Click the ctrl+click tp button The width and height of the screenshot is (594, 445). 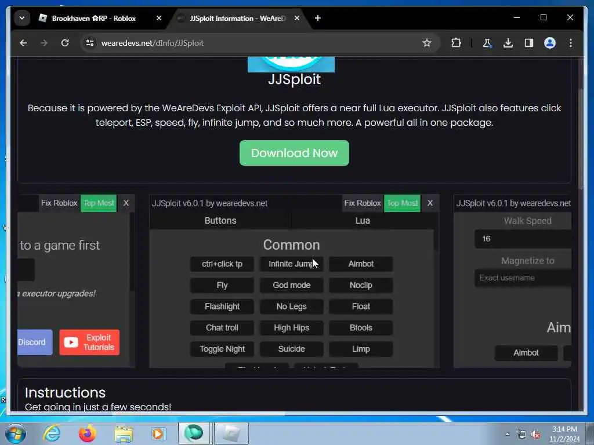click(222, 264)
